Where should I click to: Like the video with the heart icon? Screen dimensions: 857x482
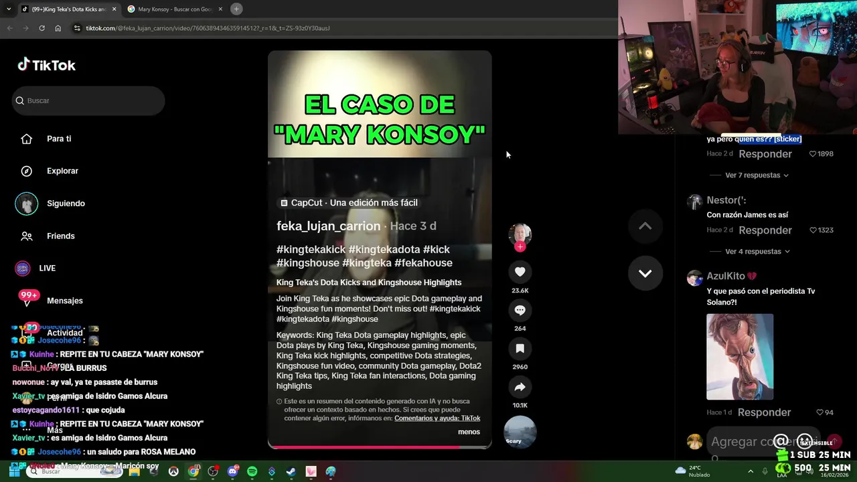click(x=520, y=271)
